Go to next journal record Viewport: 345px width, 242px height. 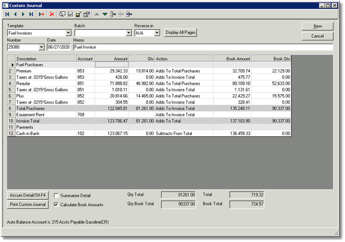point(23,14)
